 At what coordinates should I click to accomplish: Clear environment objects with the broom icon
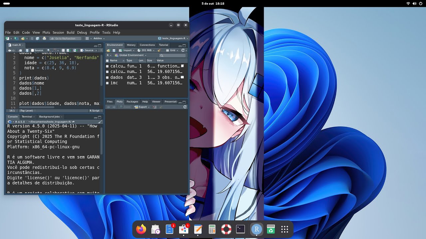click(159, 50)
